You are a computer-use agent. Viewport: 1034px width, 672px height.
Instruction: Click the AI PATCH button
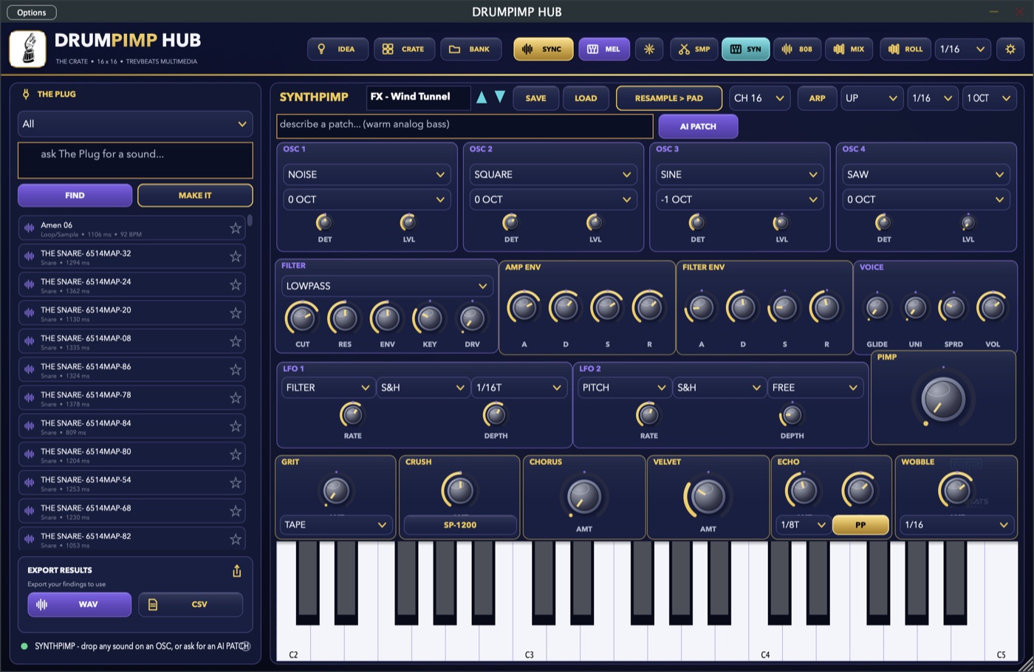[698, 126]
